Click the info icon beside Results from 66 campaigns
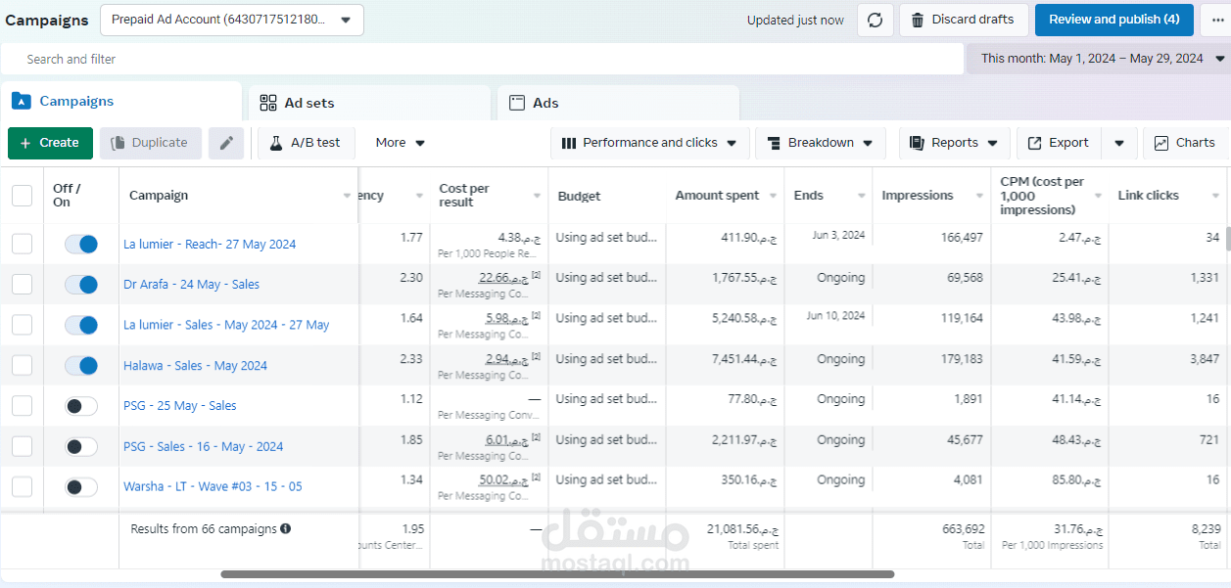Viewport: 1231px width, 588px height. [x=286, y=528]
